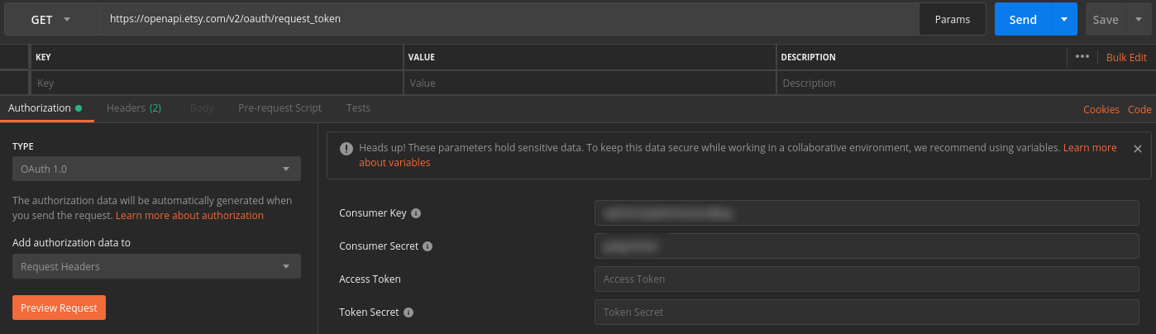Image resolution: width=1156 pixels, height=334 pixels.
Task: Open the GET method dropdown
Action: 52,19
